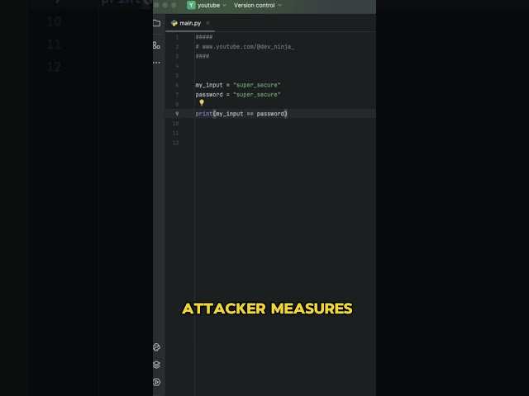
Task: Click the green Y project icon
Action: [x=191, y=5]
